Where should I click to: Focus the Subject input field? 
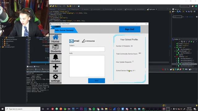[87, 49]
